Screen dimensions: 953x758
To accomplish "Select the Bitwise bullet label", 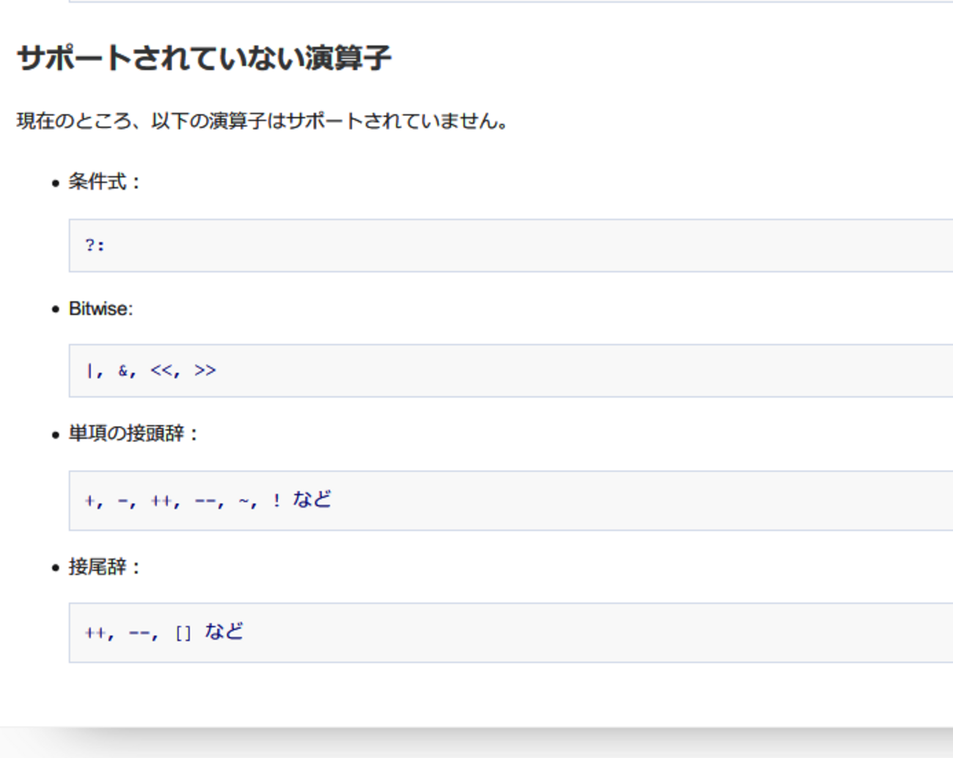I will pyautogui.click(x=100, y=309).
